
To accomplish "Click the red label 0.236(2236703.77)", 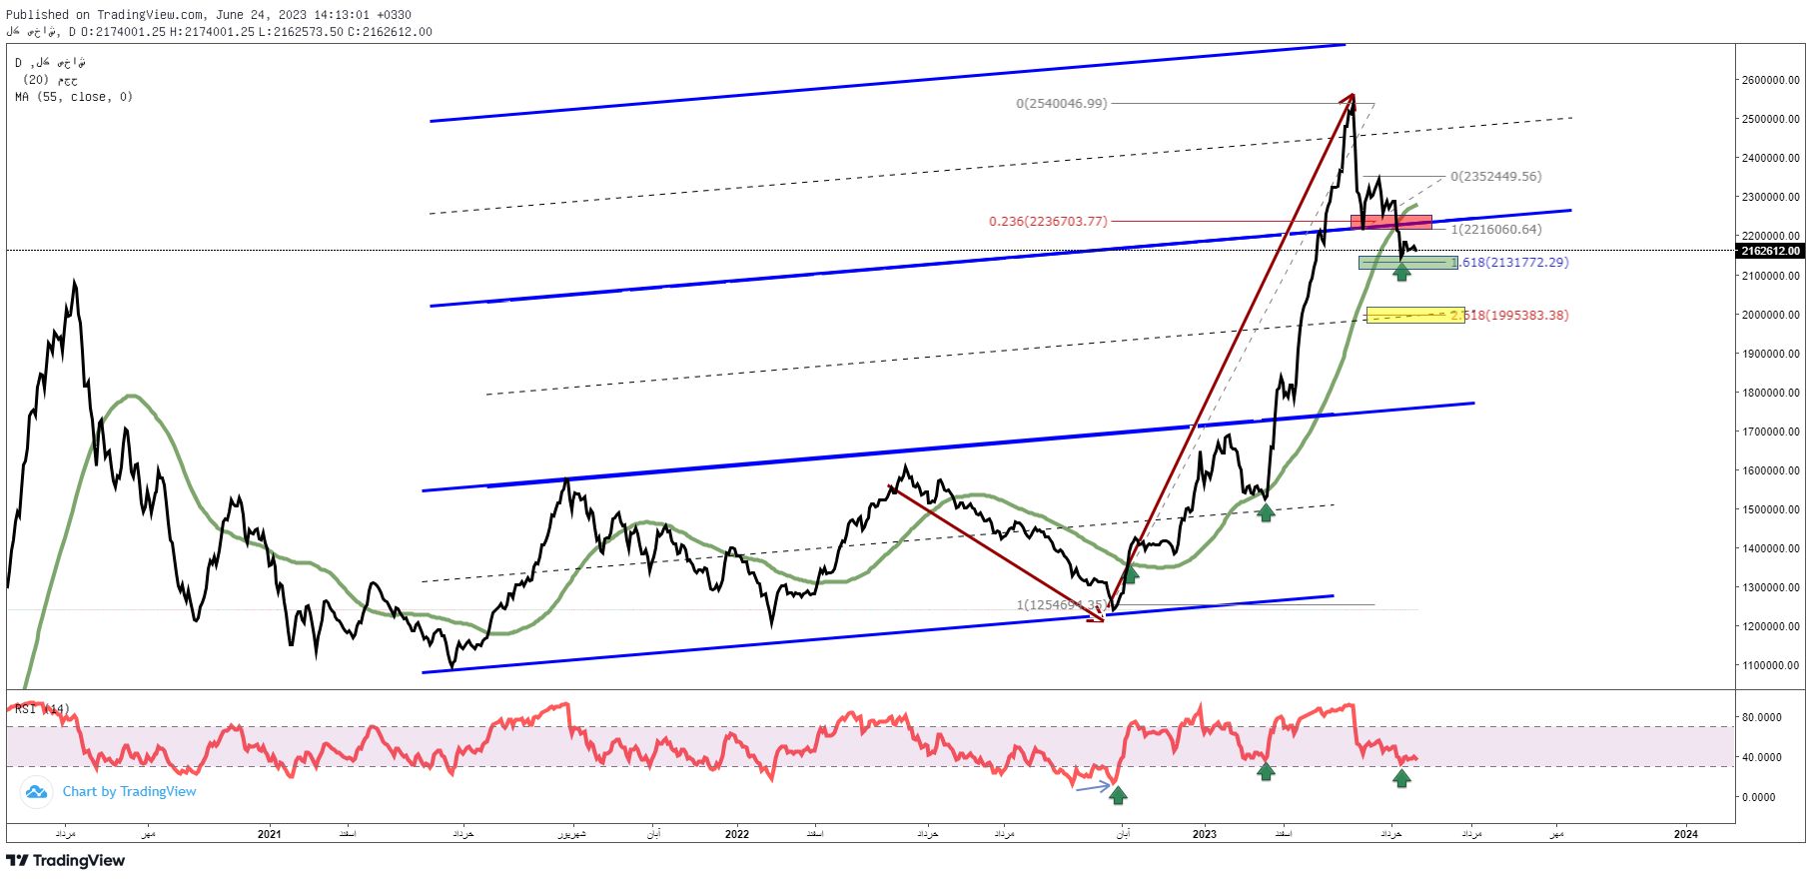I will pos(1048,221).
